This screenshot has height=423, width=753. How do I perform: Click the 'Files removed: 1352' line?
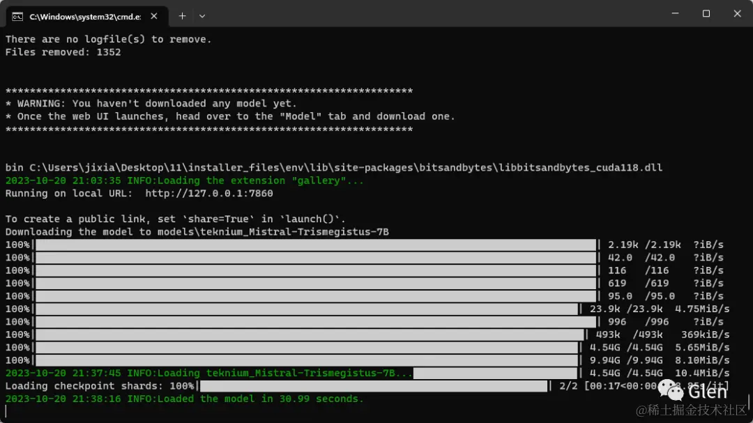click(x=63, y=52)
